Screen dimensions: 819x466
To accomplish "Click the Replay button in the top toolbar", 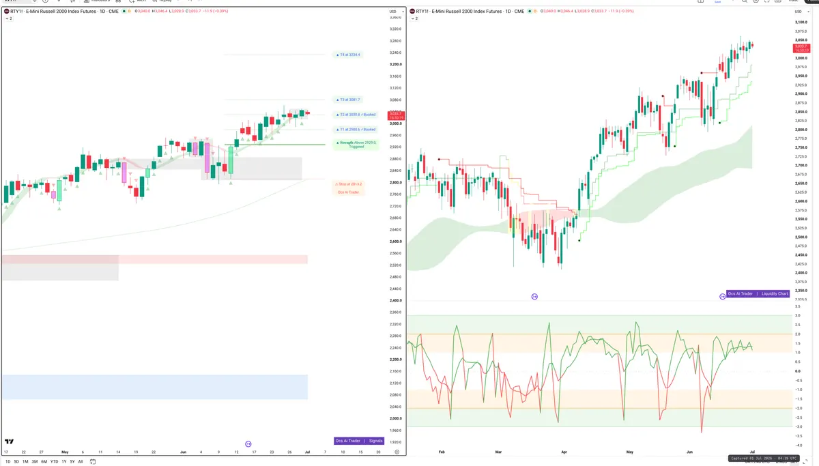I will point(162,1).
